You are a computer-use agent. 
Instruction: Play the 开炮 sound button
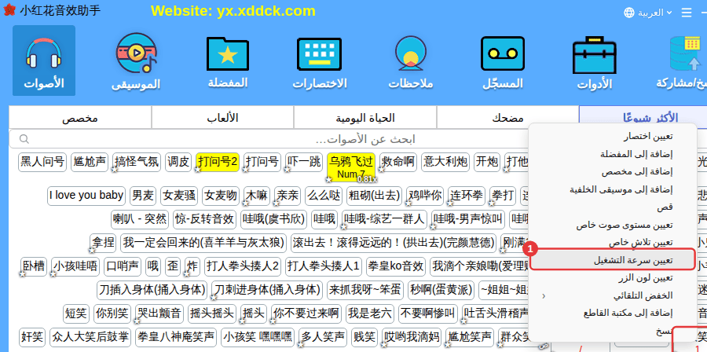tap(487, 163)
